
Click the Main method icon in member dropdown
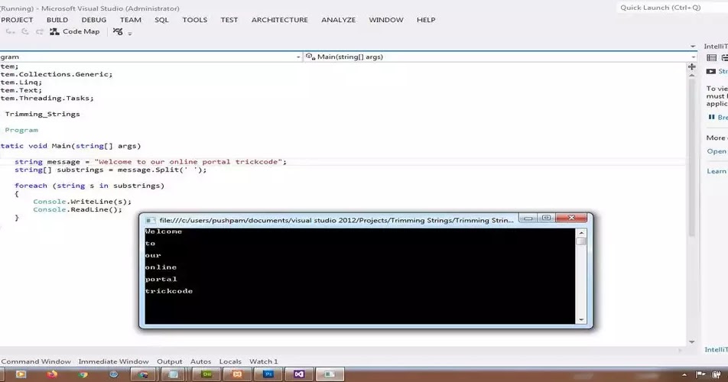tap(310, 57)
